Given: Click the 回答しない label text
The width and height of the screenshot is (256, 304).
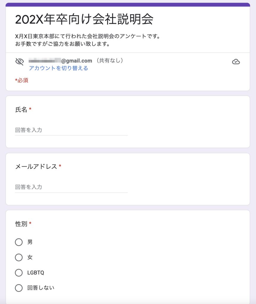Looking at the screenshot, I should pos(41,288).
